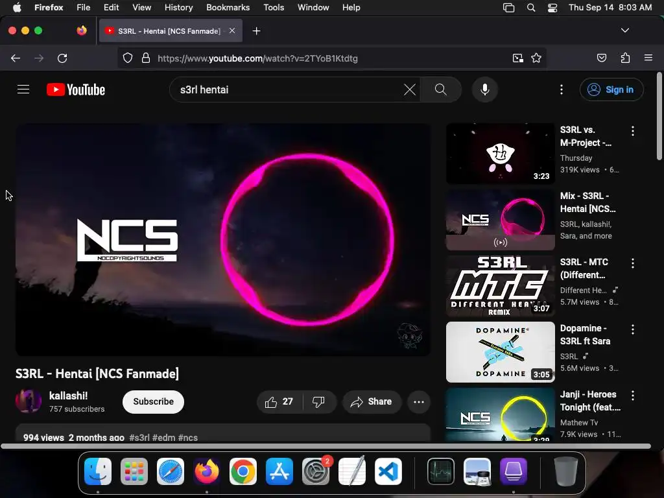Viewport: 664px width, 498px height.
Task: Open macOS Control Center
Action: [552, 8]
